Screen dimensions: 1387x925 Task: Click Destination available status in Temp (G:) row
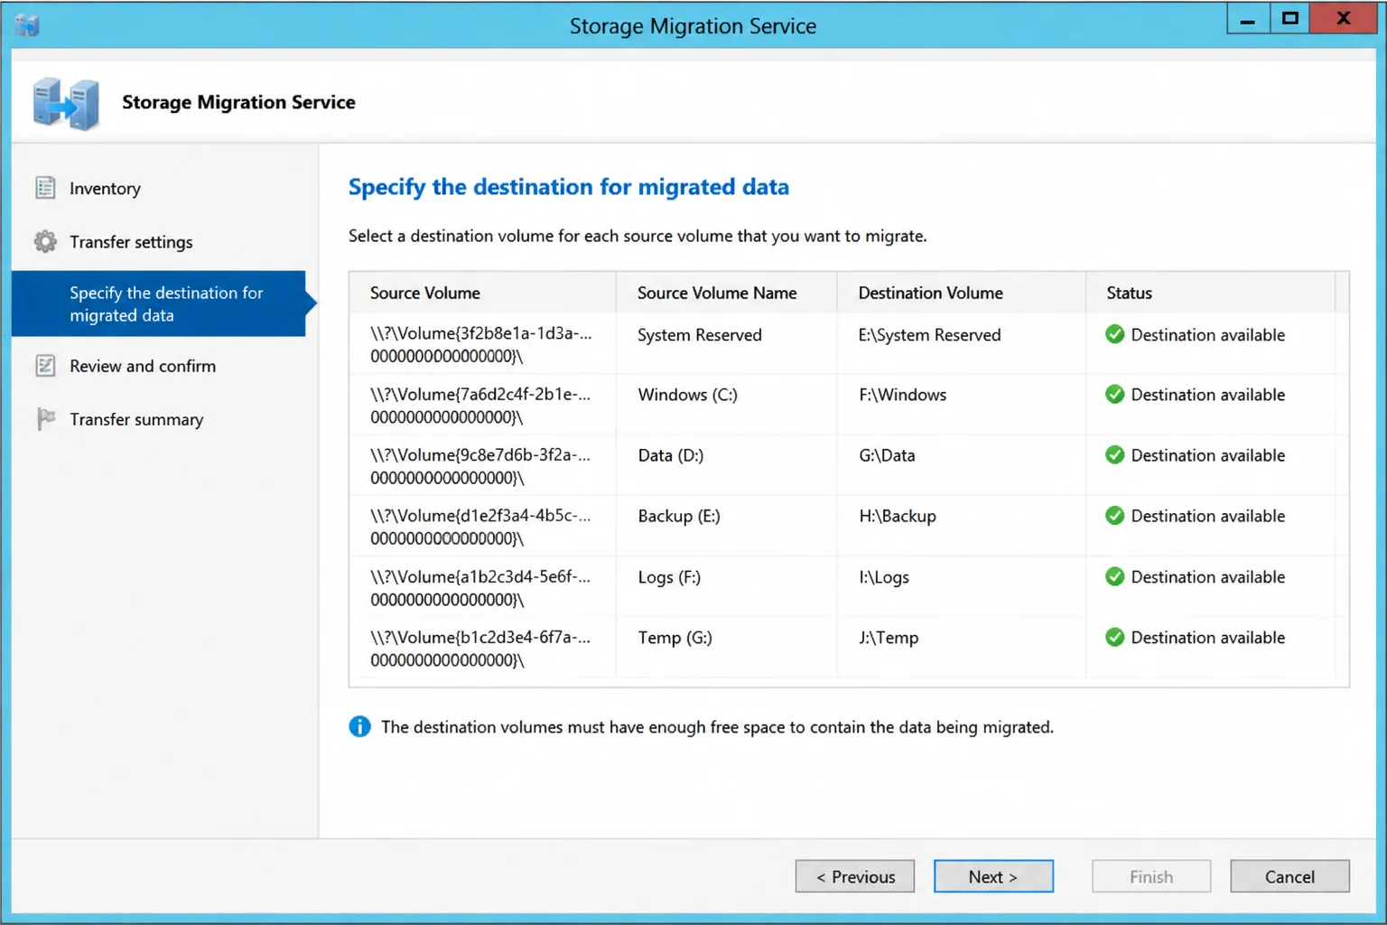click(x=1207, y=638)
